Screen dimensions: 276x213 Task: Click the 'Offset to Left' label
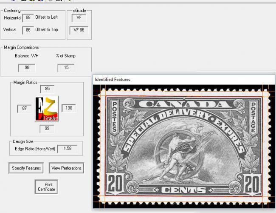point(46,17)
